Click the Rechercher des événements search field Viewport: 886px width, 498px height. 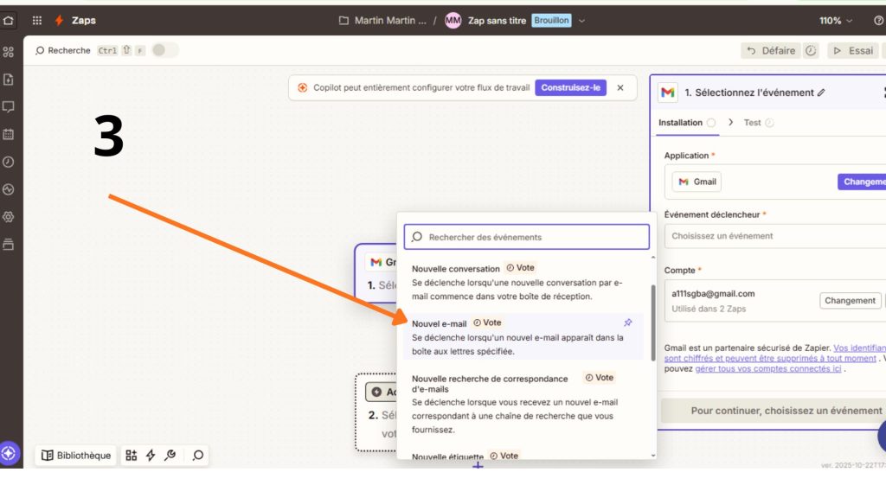(x=526, y=237)
